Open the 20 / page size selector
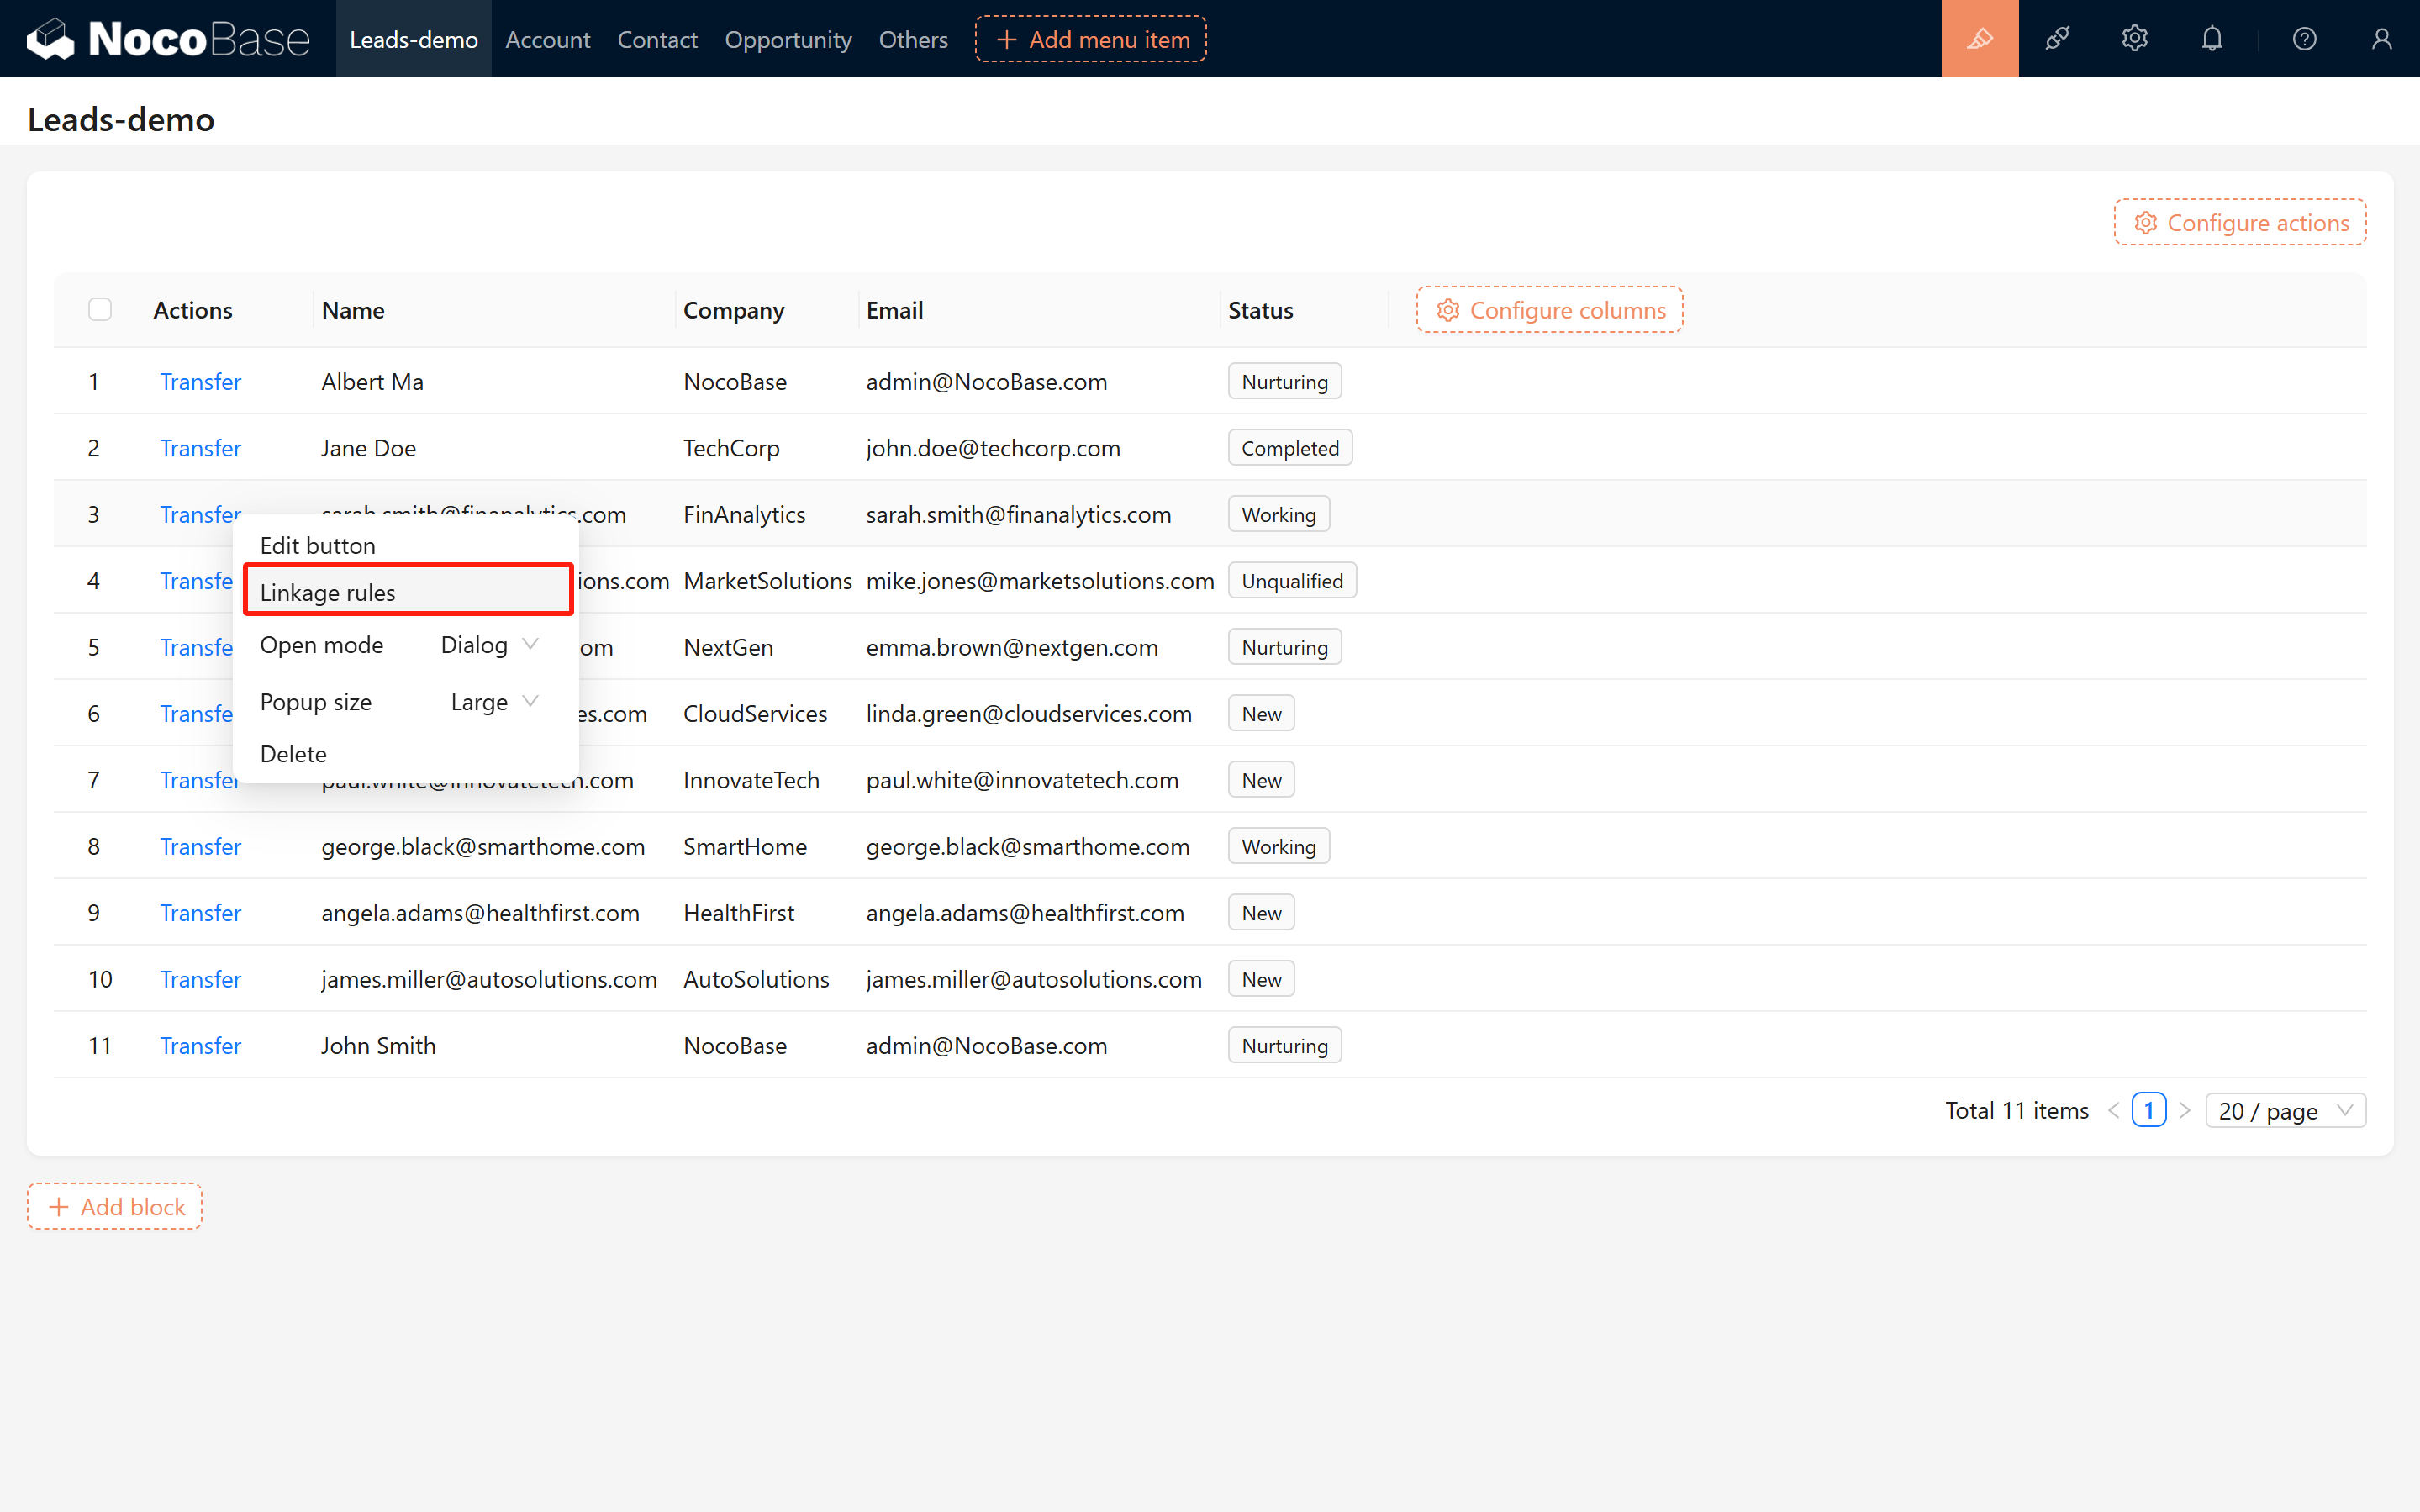 coord(2284,1110)
